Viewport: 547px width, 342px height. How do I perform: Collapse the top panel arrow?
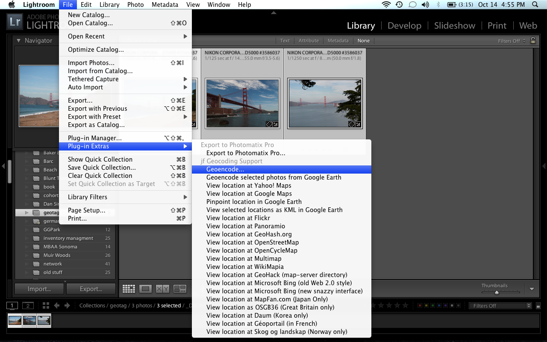click(x=273, y=13)
